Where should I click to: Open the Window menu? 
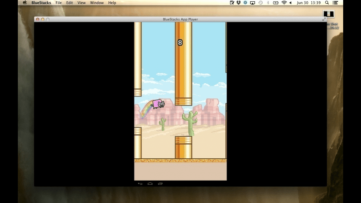point(97,3)
